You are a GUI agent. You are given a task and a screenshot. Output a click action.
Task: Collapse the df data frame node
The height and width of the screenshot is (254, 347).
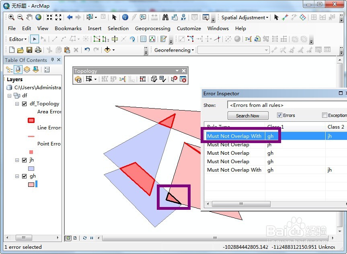(x=9, y=96)
